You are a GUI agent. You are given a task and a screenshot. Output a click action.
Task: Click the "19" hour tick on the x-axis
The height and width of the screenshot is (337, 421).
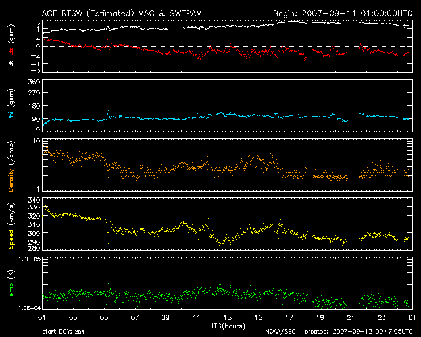click(320, 317)
